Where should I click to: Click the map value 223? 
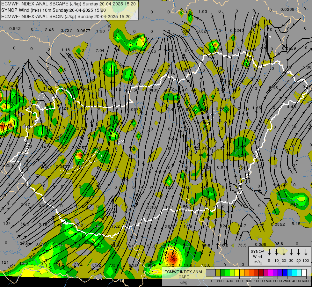click(9, 165)
